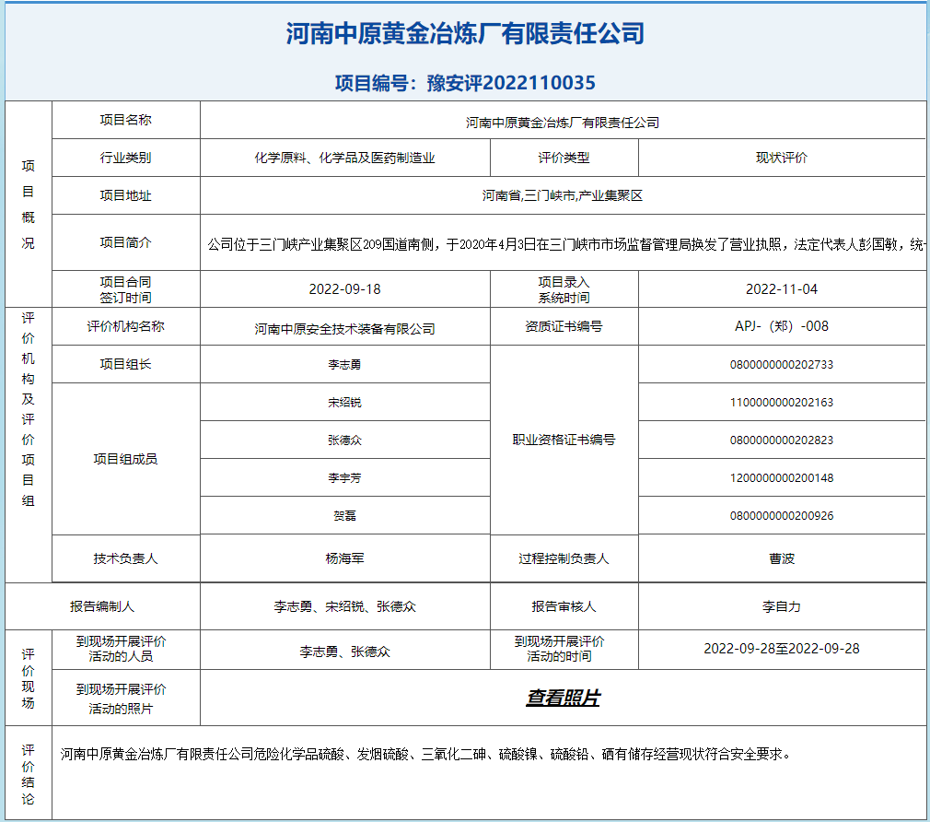Viewport: 930px width, 822px height.
Task: Select certificate number 1200000000200148
Action: pyautogui.click(x=782, y=478)
